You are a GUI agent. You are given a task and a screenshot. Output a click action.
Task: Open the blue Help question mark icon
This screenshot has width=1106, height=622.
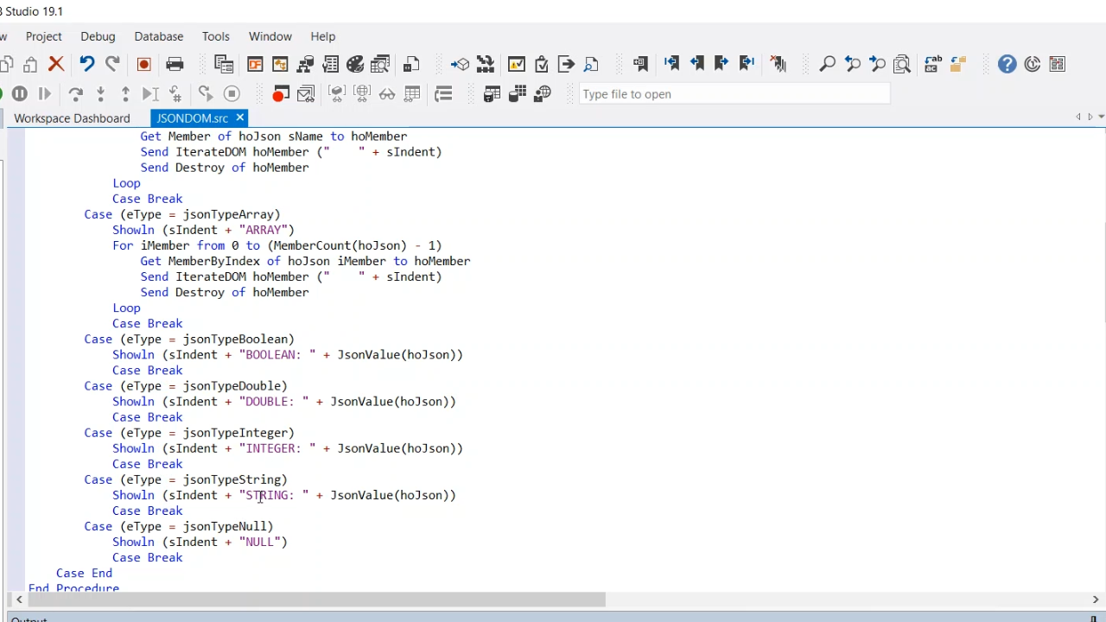pos(1007,64)
